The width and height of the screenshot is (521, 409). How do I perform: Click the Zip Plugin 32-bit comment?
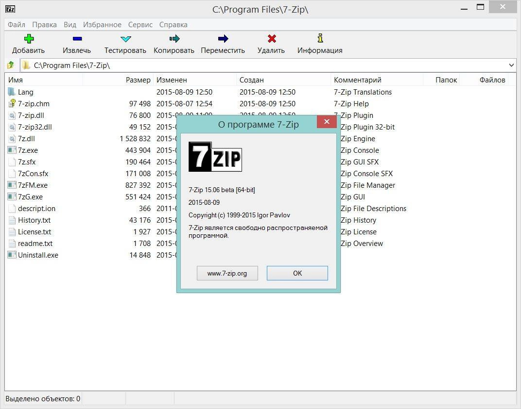pyautogui.click(x=368, y=127)
